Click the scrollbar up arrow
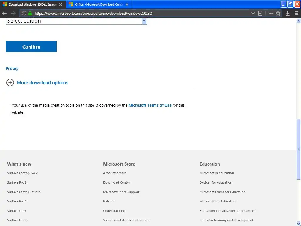The height and width of the screenshot is (226, 301). (298, 21)
